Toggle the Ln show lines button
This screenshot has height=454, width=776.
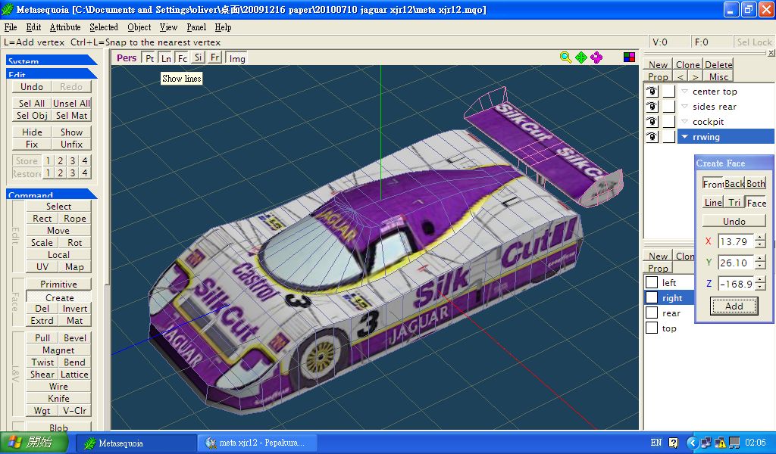pos(166,58)
